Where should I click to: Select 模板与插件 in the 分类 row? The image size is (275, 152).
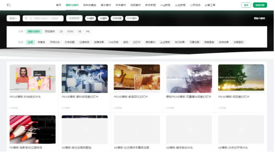click(34, 32)
